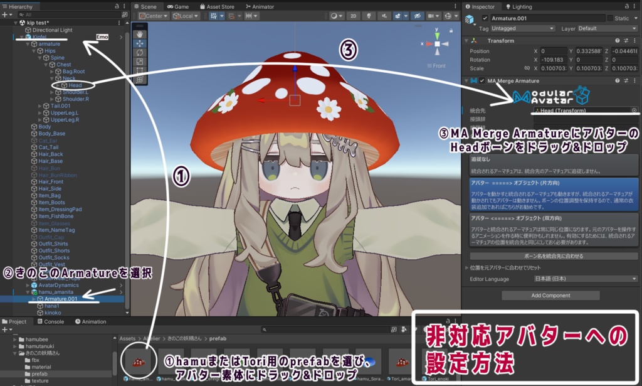
Task: Select the Move tool in scene toolbar
Action: 140,43
